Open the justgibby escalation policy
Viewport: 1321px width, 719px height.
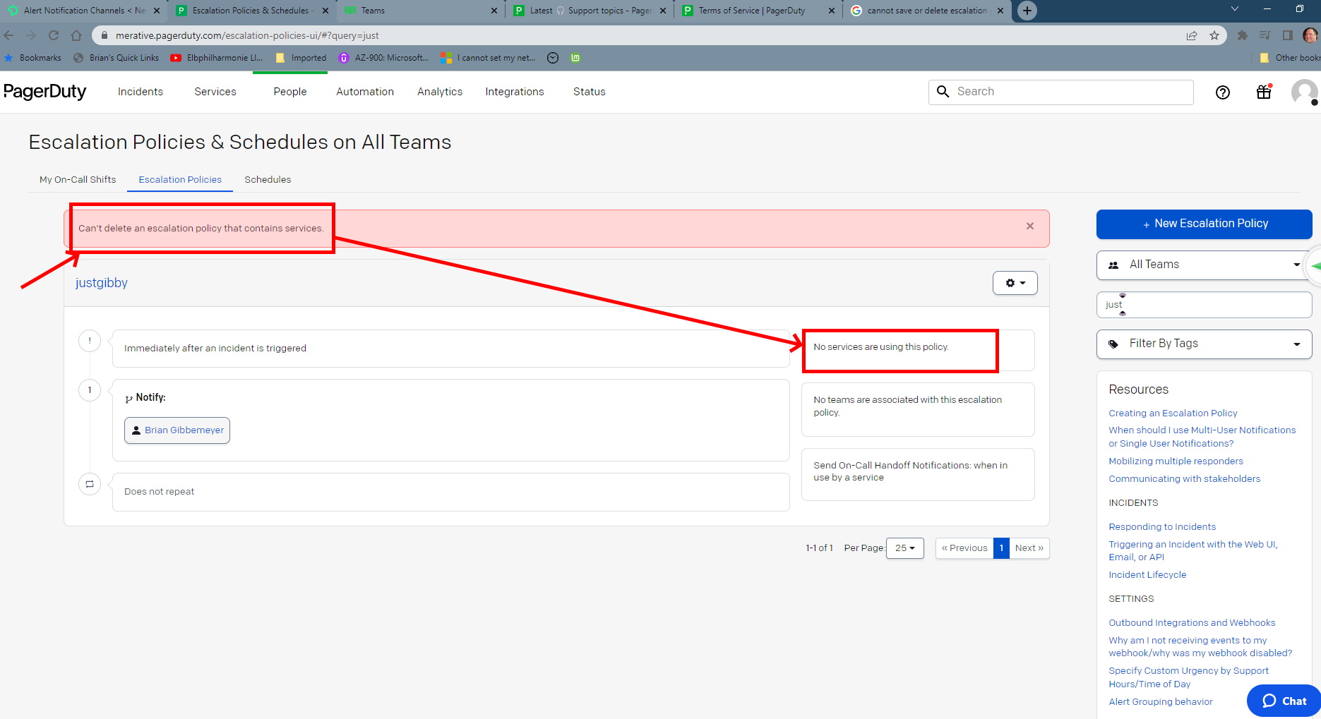click(102, 283)
